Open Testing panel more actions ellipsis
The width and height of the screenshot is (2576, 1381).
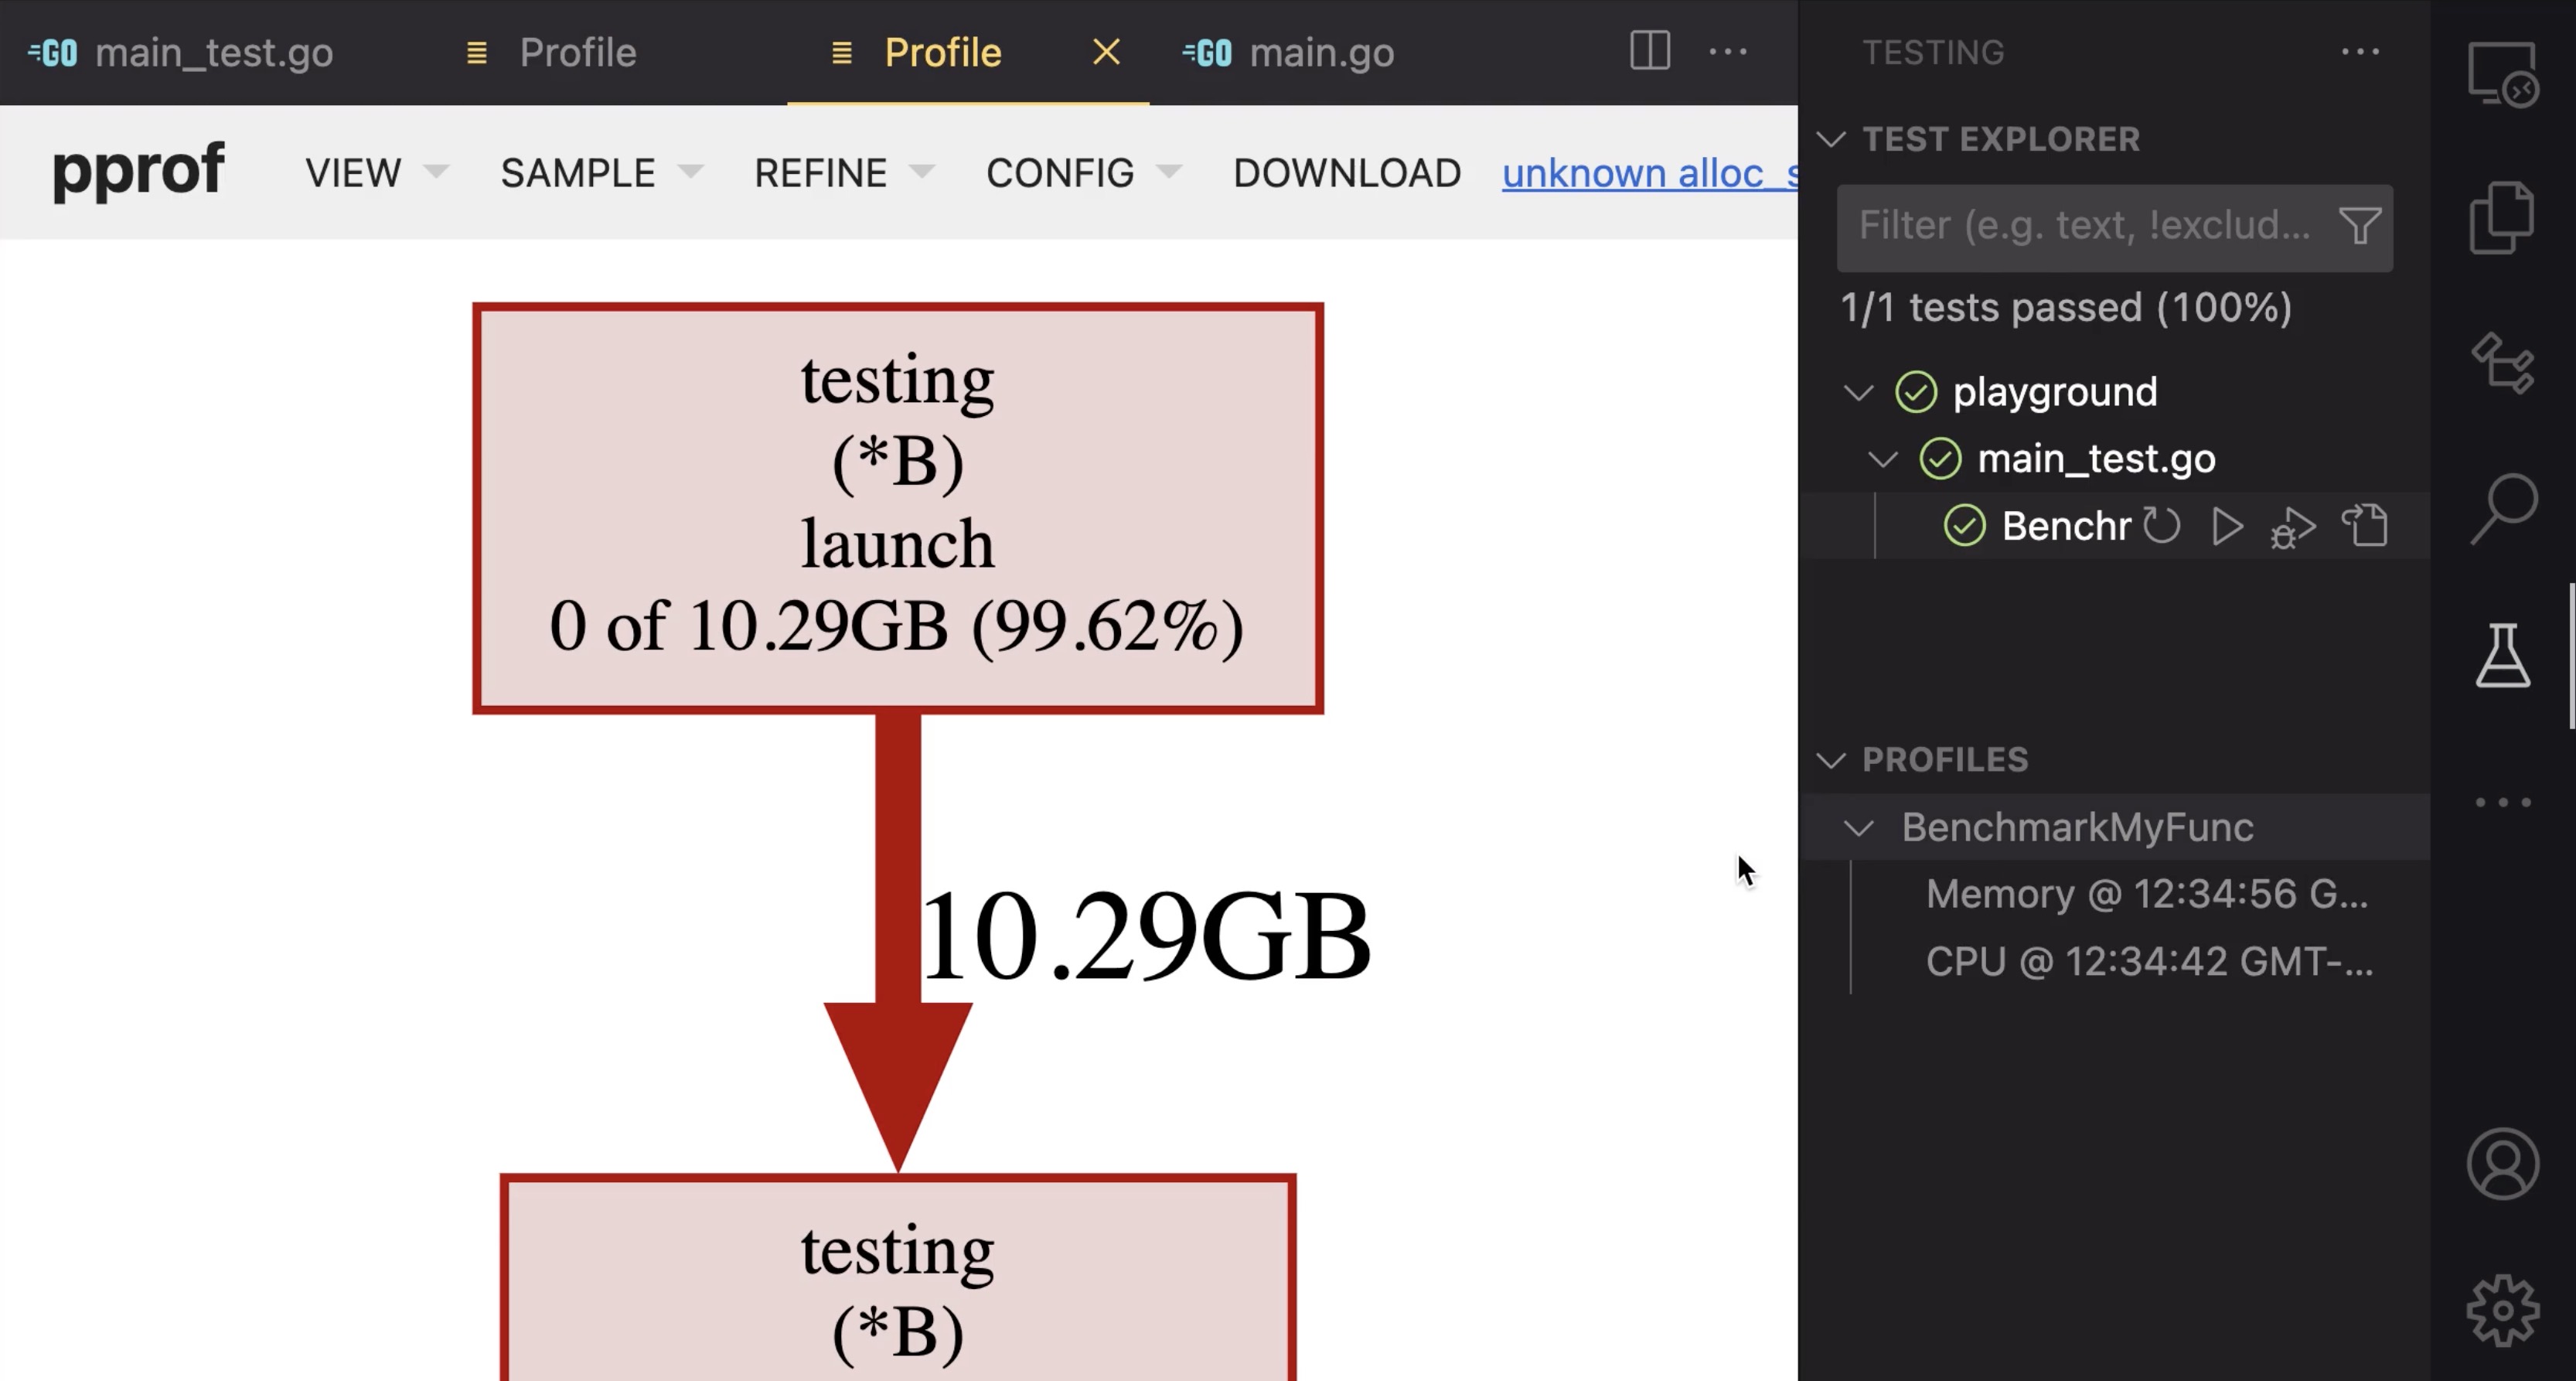2360,51
